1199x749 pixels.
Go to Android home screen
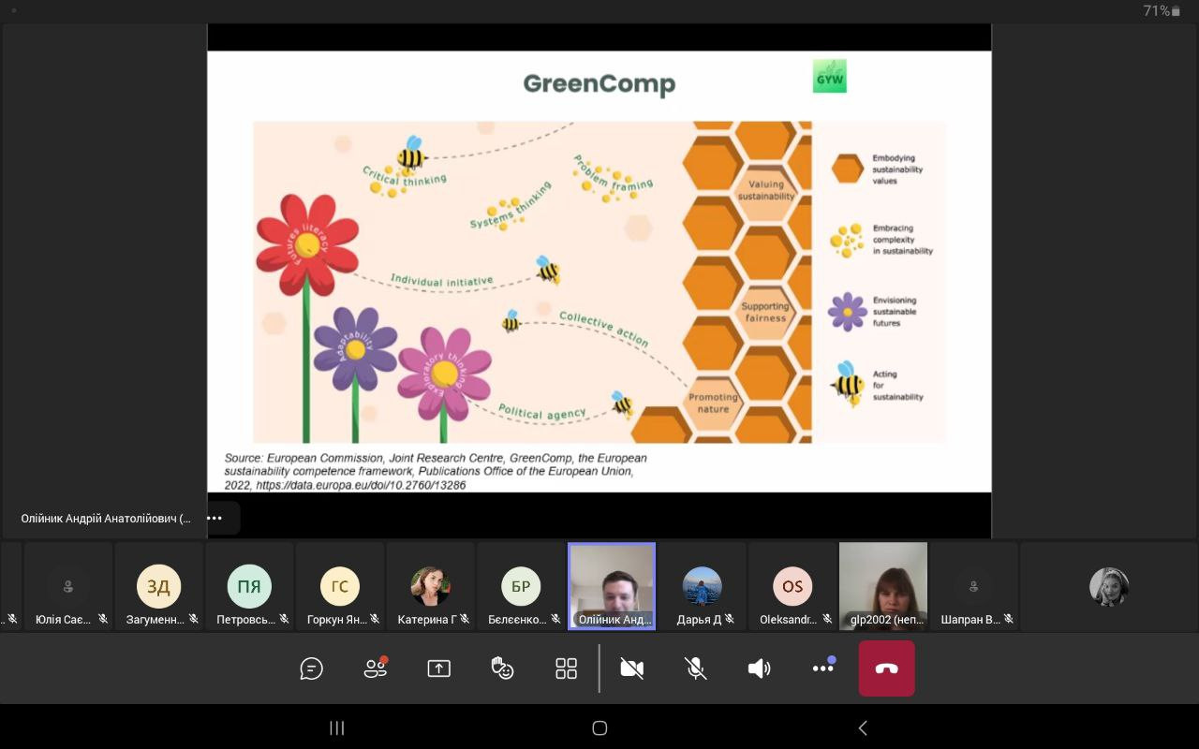600,727
